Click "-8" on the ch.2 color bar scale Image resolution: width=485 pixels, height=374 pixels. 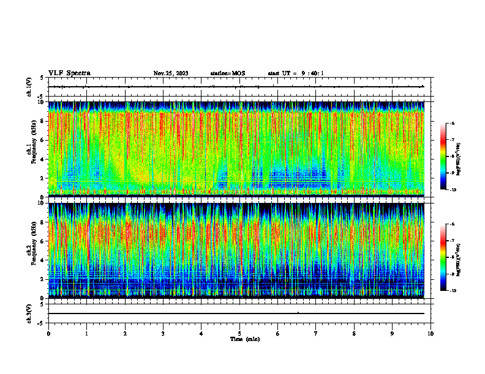[x=452, y=257]
